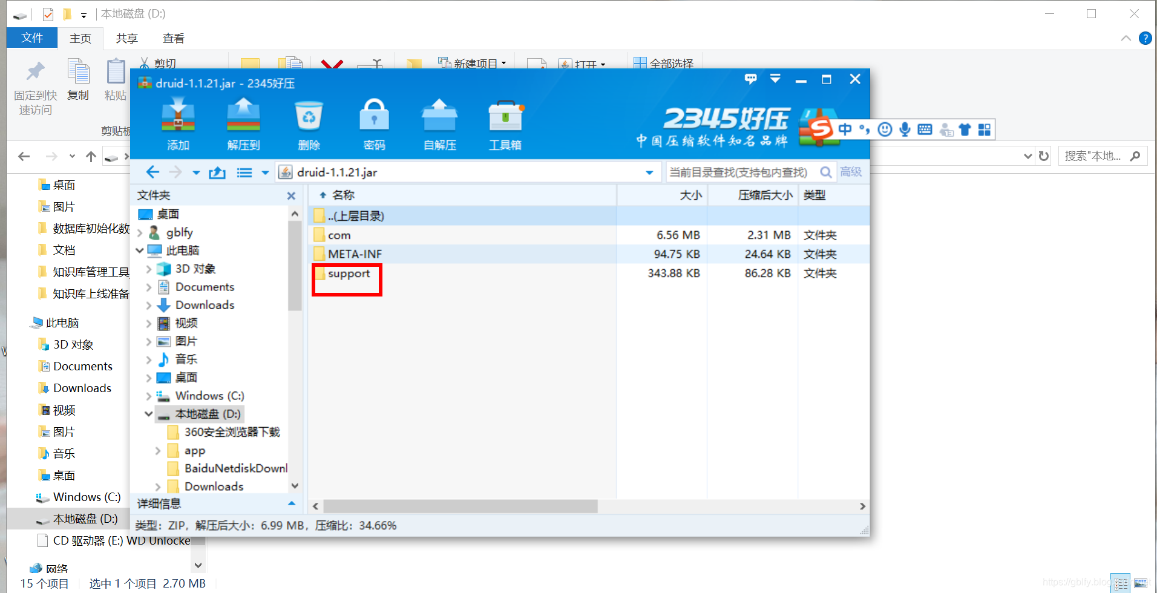Image resolution: width=1157 pixels, height=593 pixels.
Task: Select the com folder in archive list
Action: 589,235
